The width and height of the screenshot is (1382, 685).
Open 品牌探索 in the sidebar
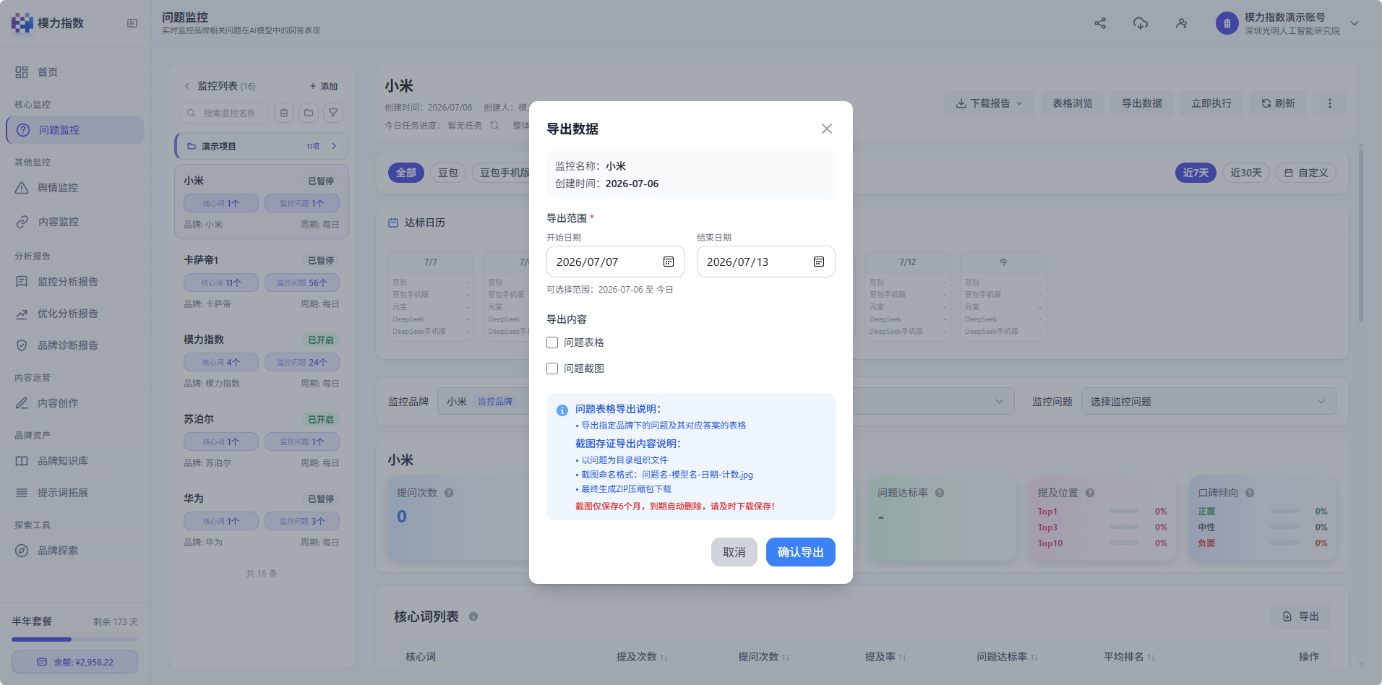point(74,551)
